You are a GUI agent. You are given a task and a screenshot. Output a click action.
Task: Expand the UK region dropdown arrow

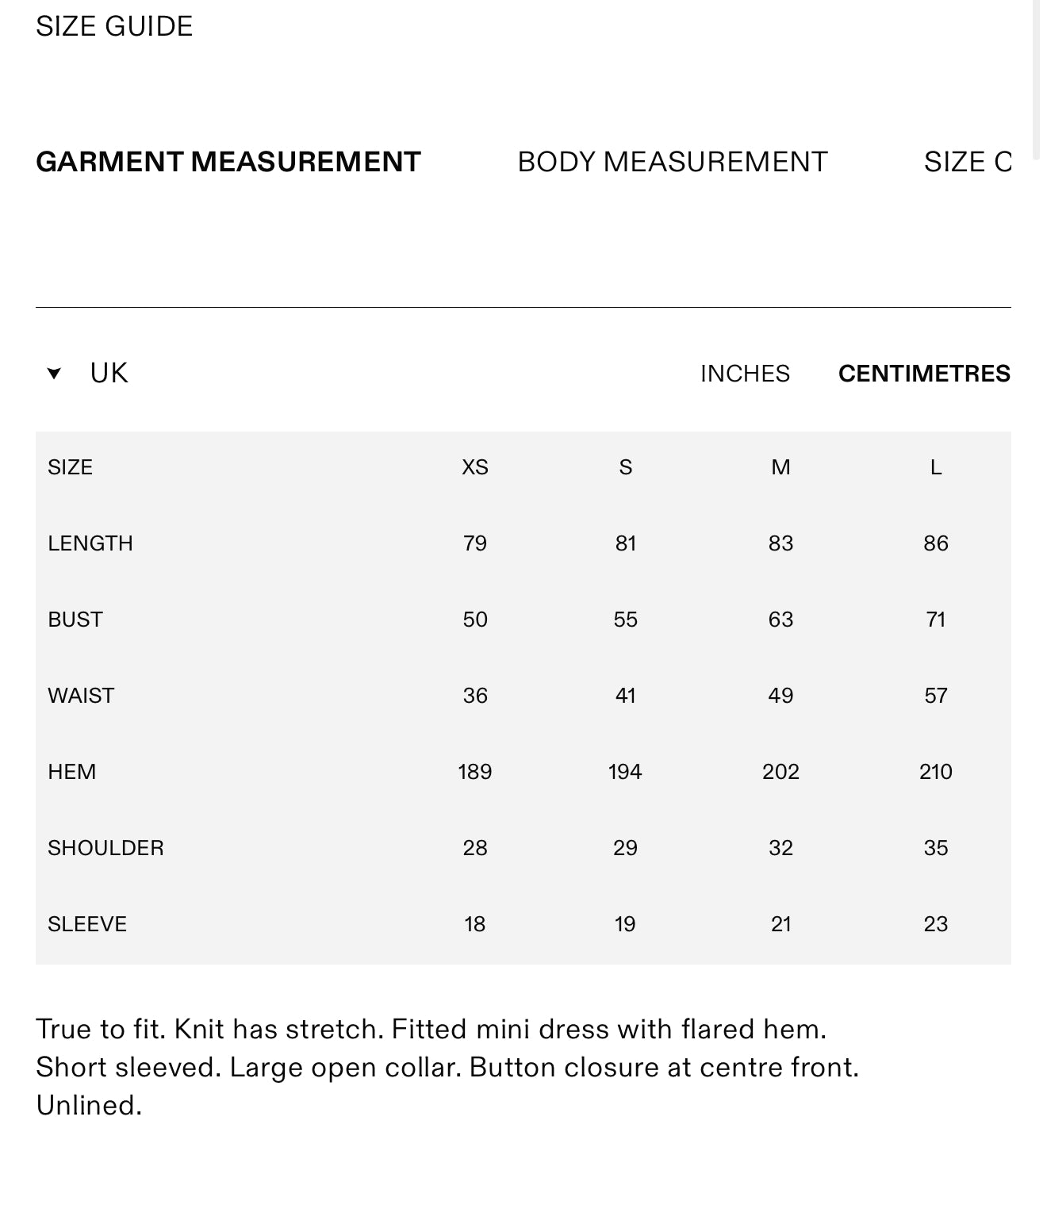pos(54,374)
